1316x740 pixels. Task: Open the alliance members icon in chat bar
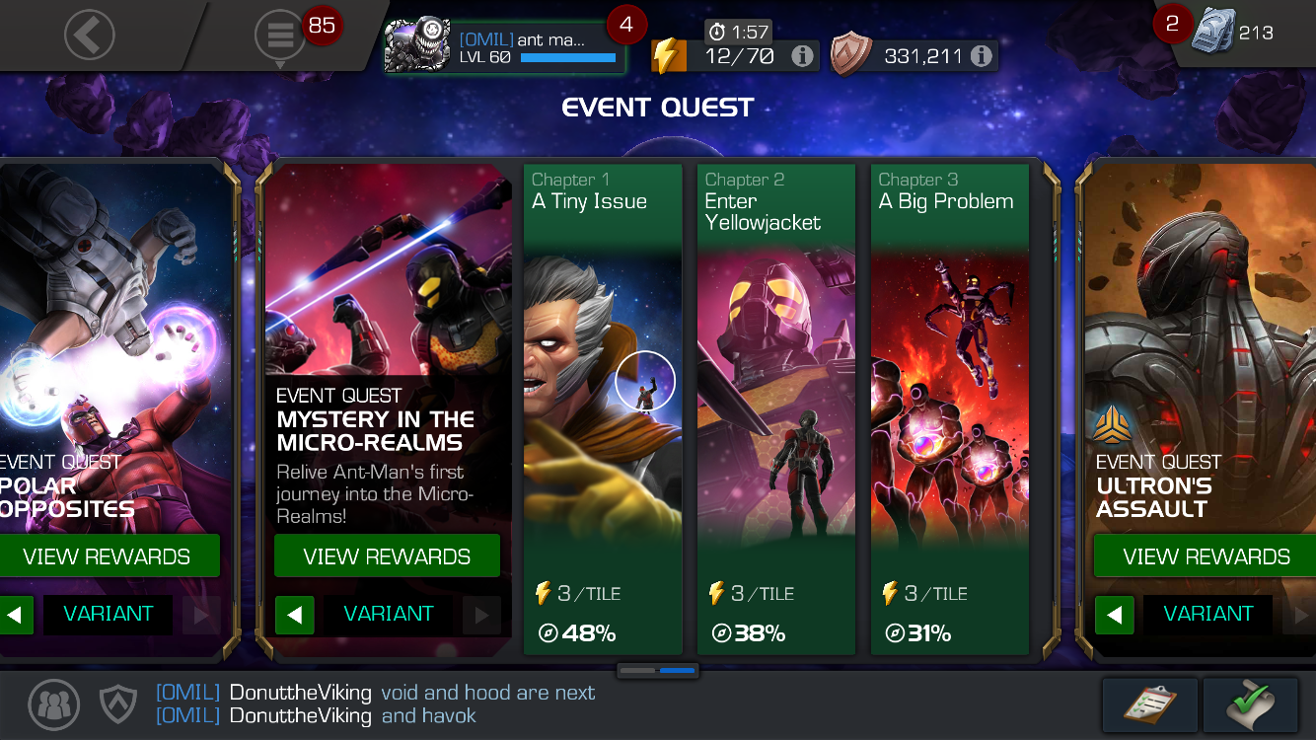(54, 704)
